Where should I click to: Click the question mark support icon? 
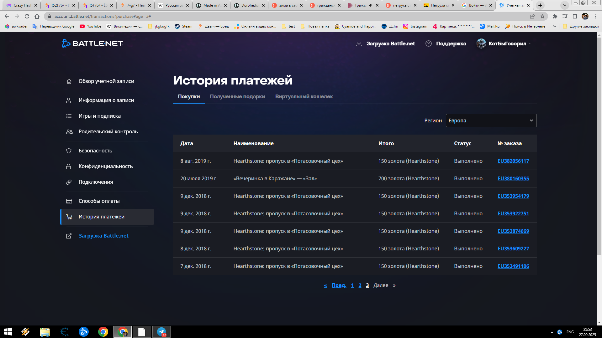[x=428, y=44]
